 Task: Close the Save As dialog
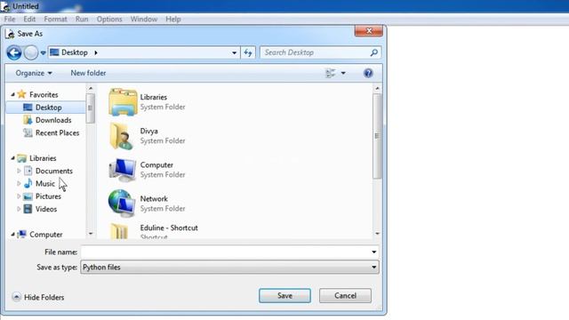point(369,31)
